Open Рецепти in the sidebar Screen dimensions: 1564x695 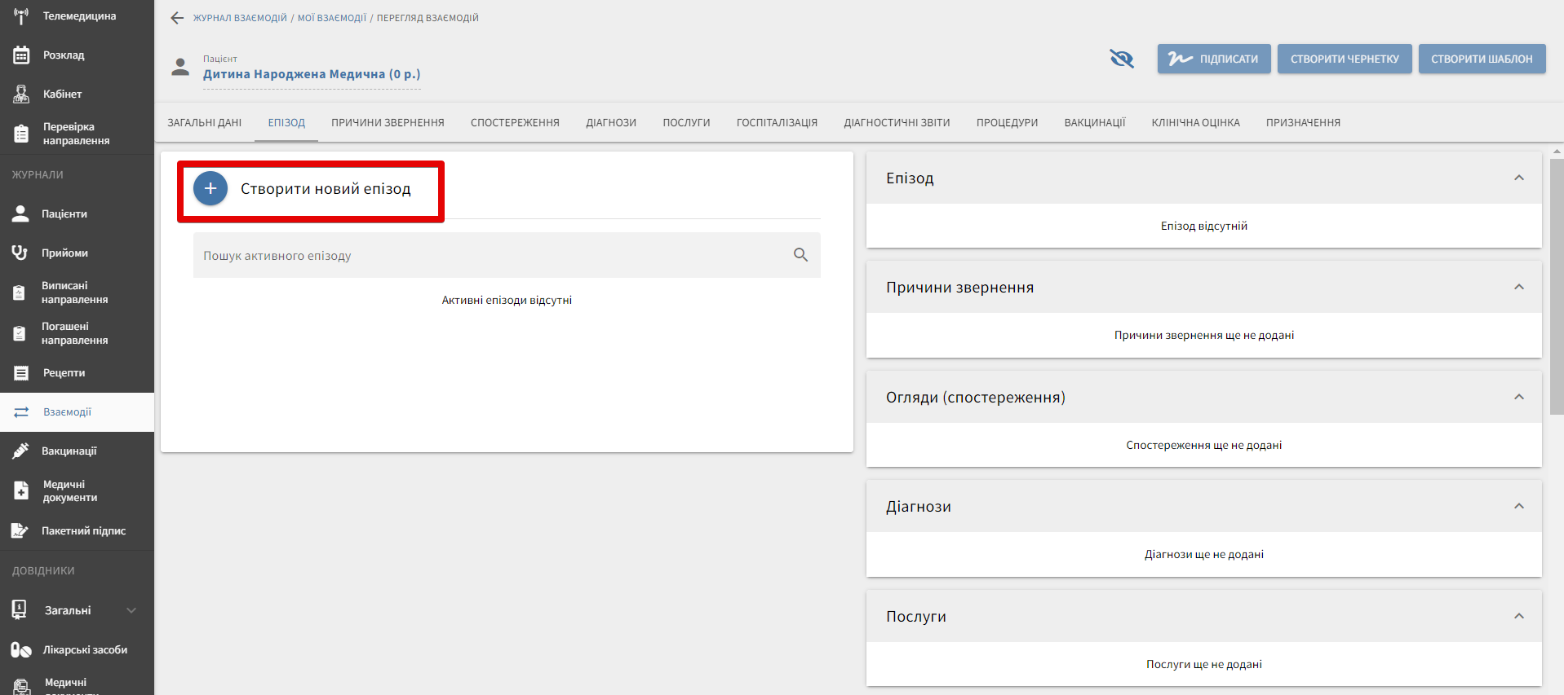64,373
